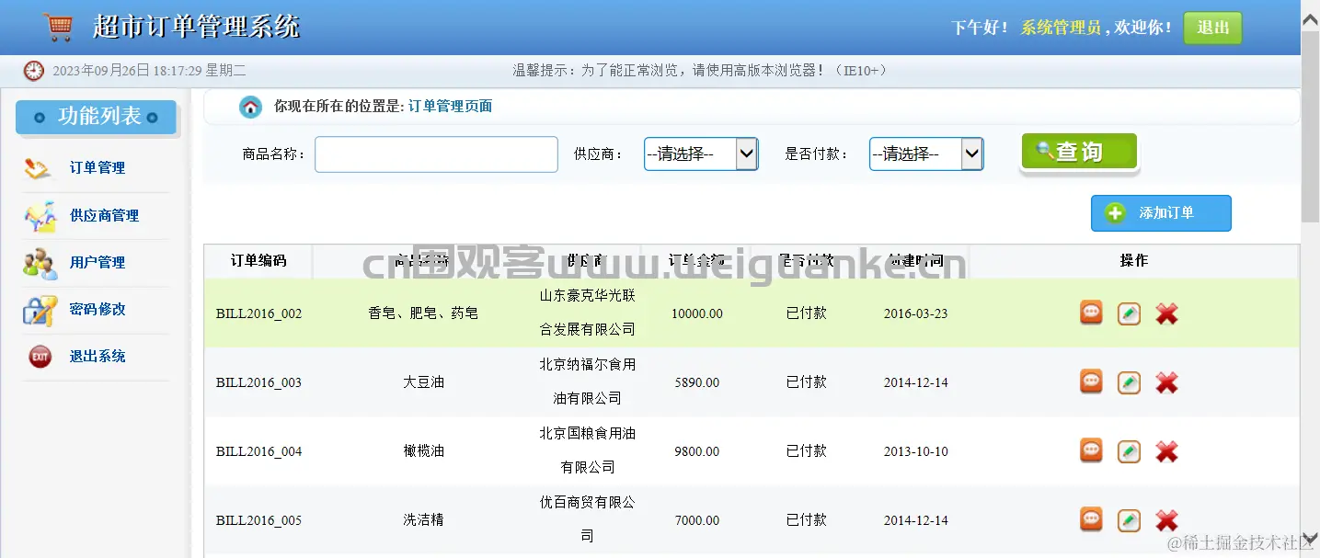Screen dimensions: 1320x558
Task: Click product name 洗洁精
Action: click(x=423, y=520)
